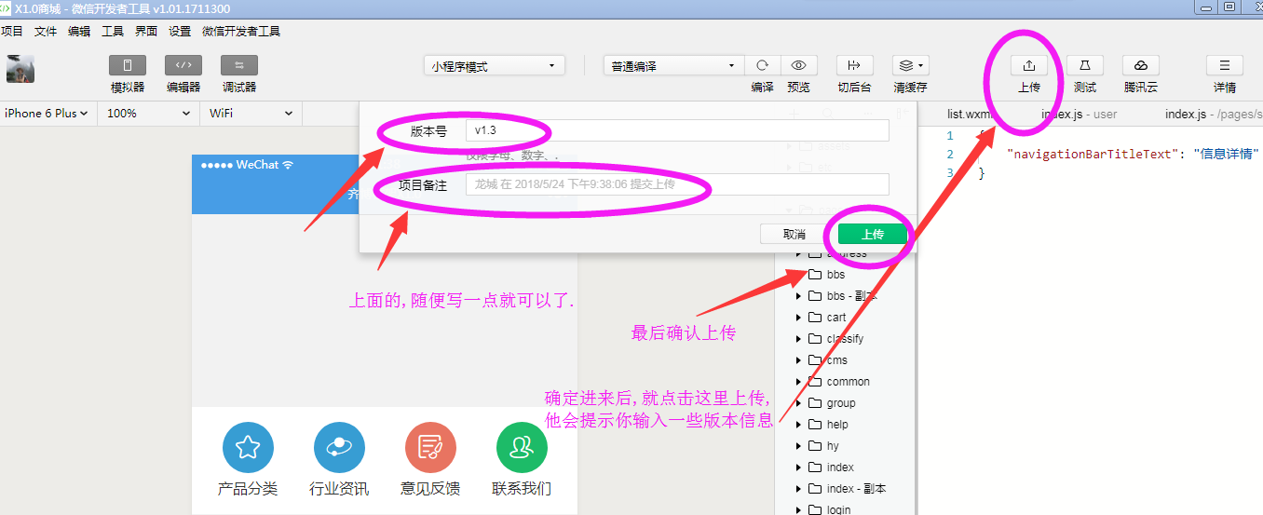Open the 详情 details hamburger icon
Image resolution: width=1263 pixels, height=515 pixels.
pyautogui.click(x=1225, y=65)
